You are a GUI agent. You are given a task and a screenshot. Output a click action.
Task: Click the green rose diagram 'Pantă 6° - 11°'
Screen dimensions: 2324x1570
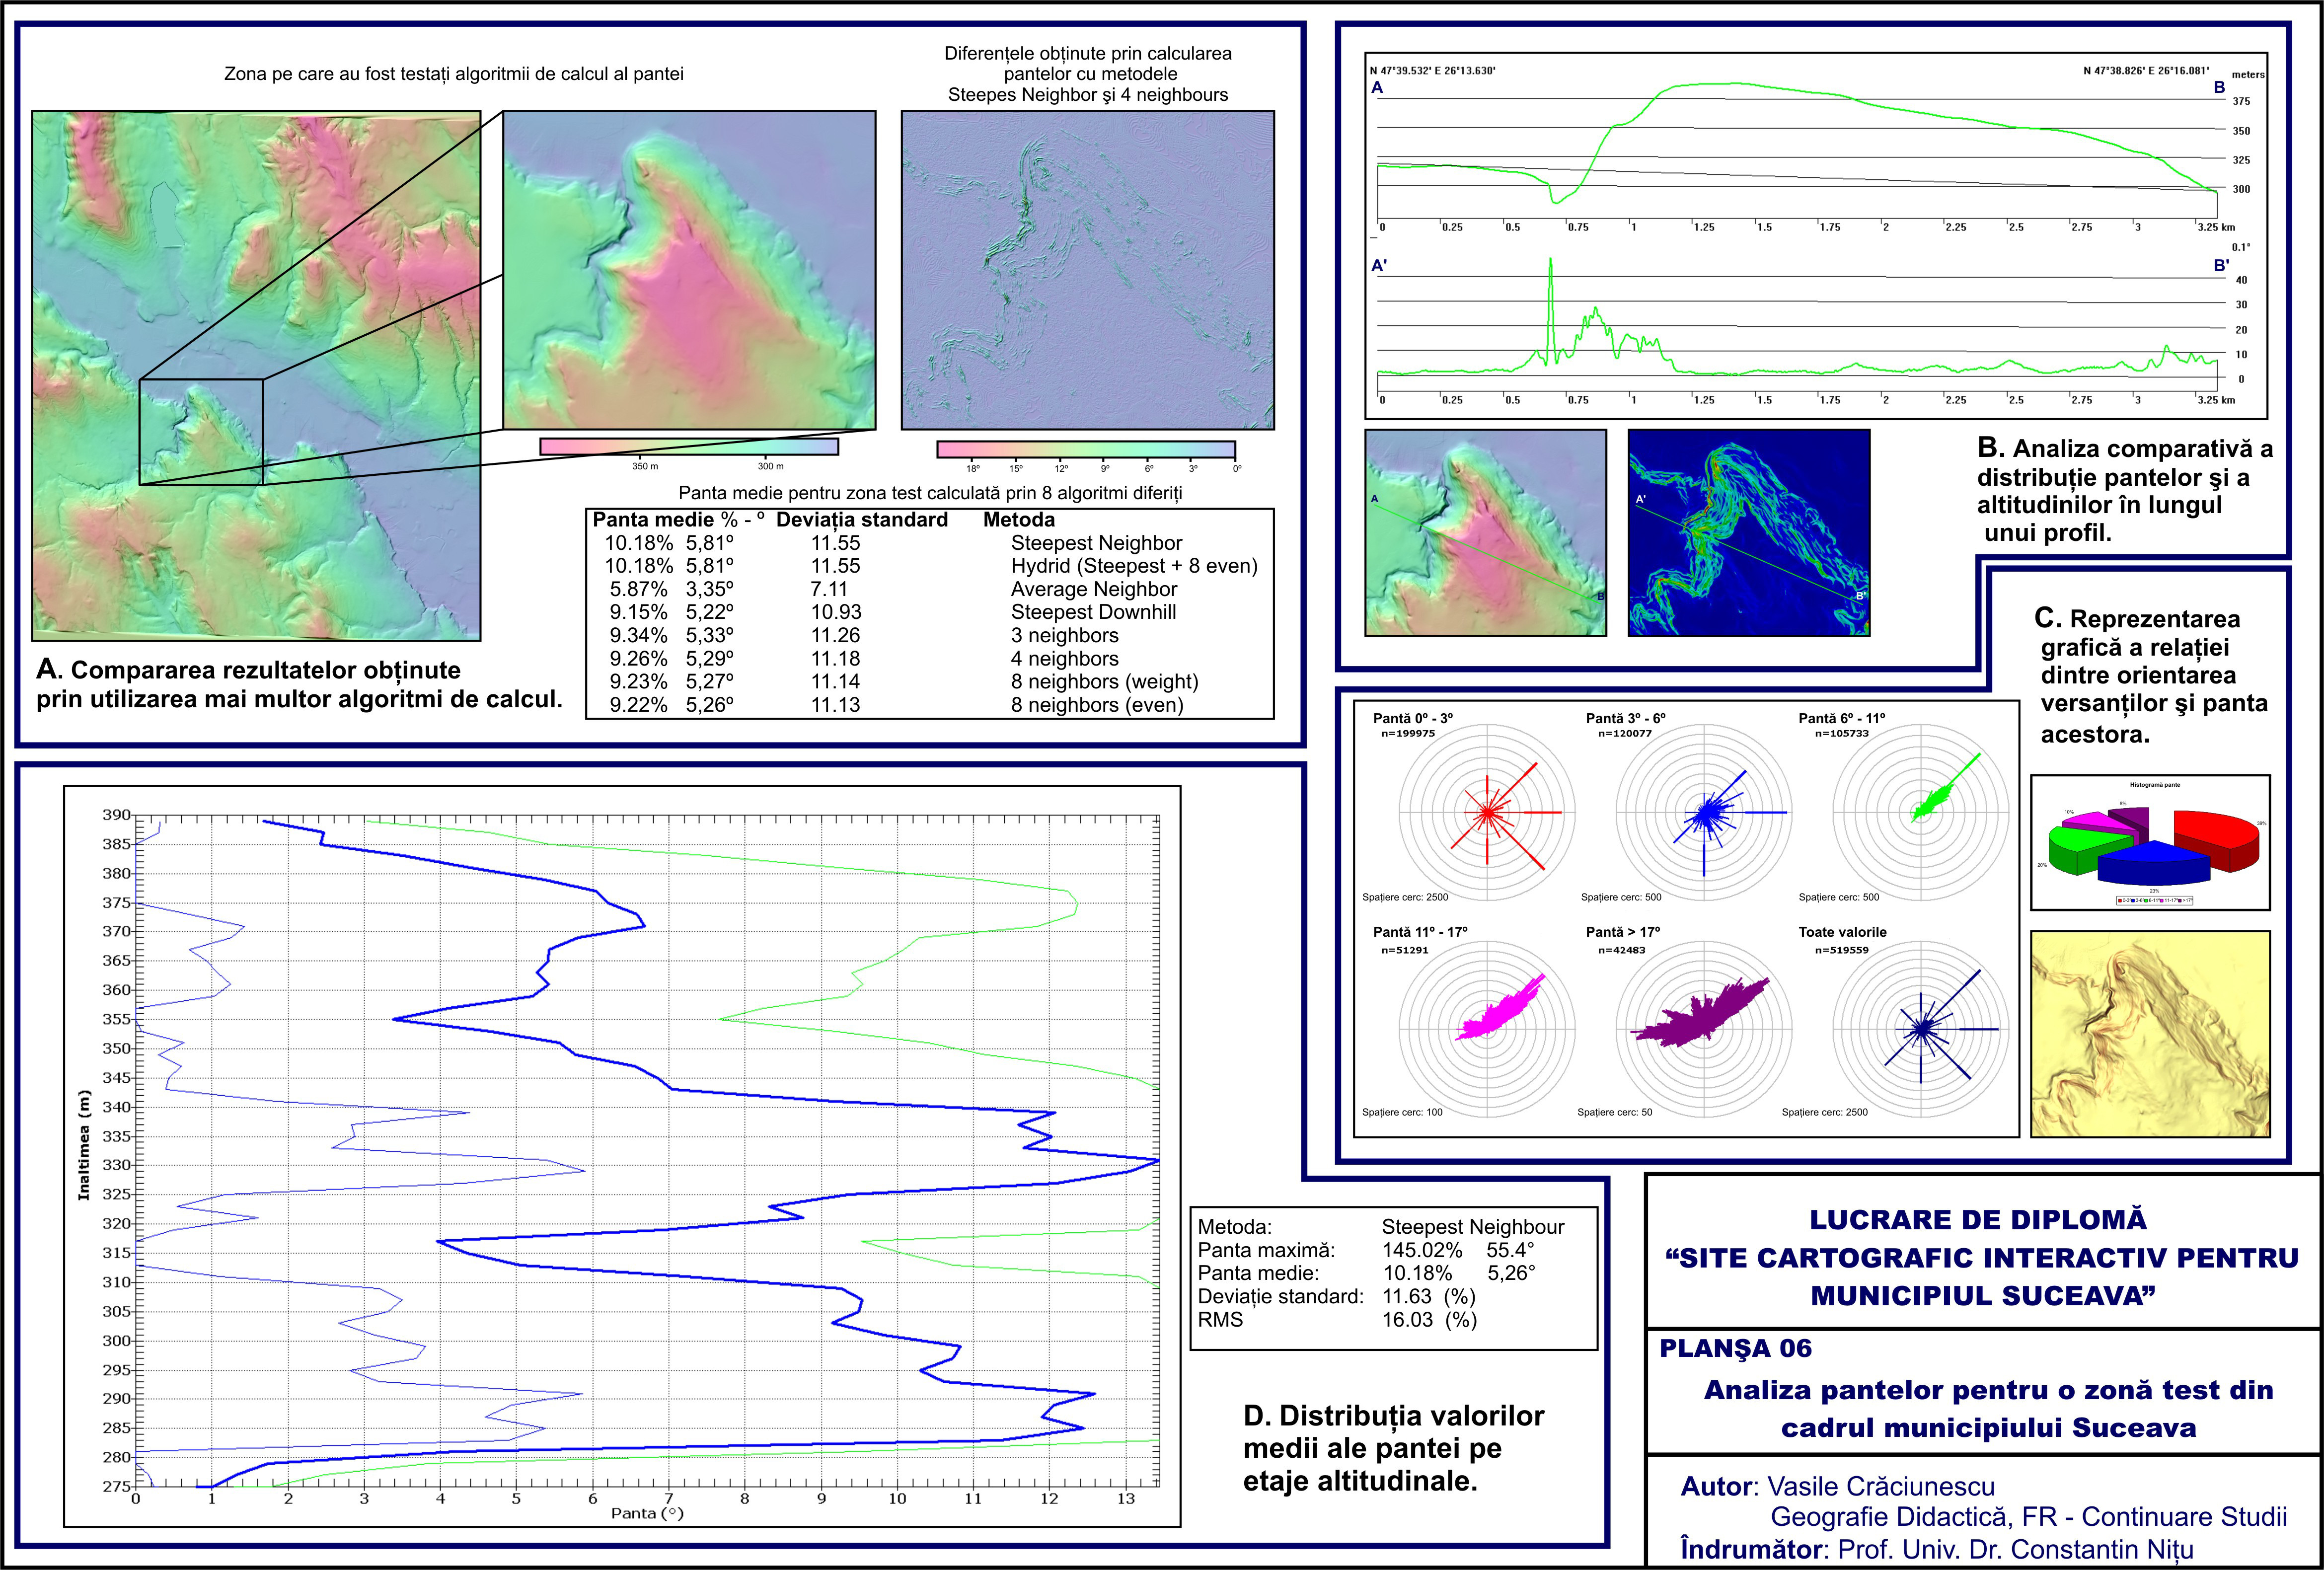(x=1921, y=812)
